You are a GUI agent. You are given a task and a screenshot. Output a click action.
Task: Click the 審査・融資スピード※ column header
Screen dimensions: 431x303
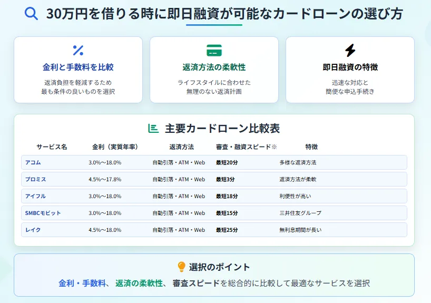(246, 147)
